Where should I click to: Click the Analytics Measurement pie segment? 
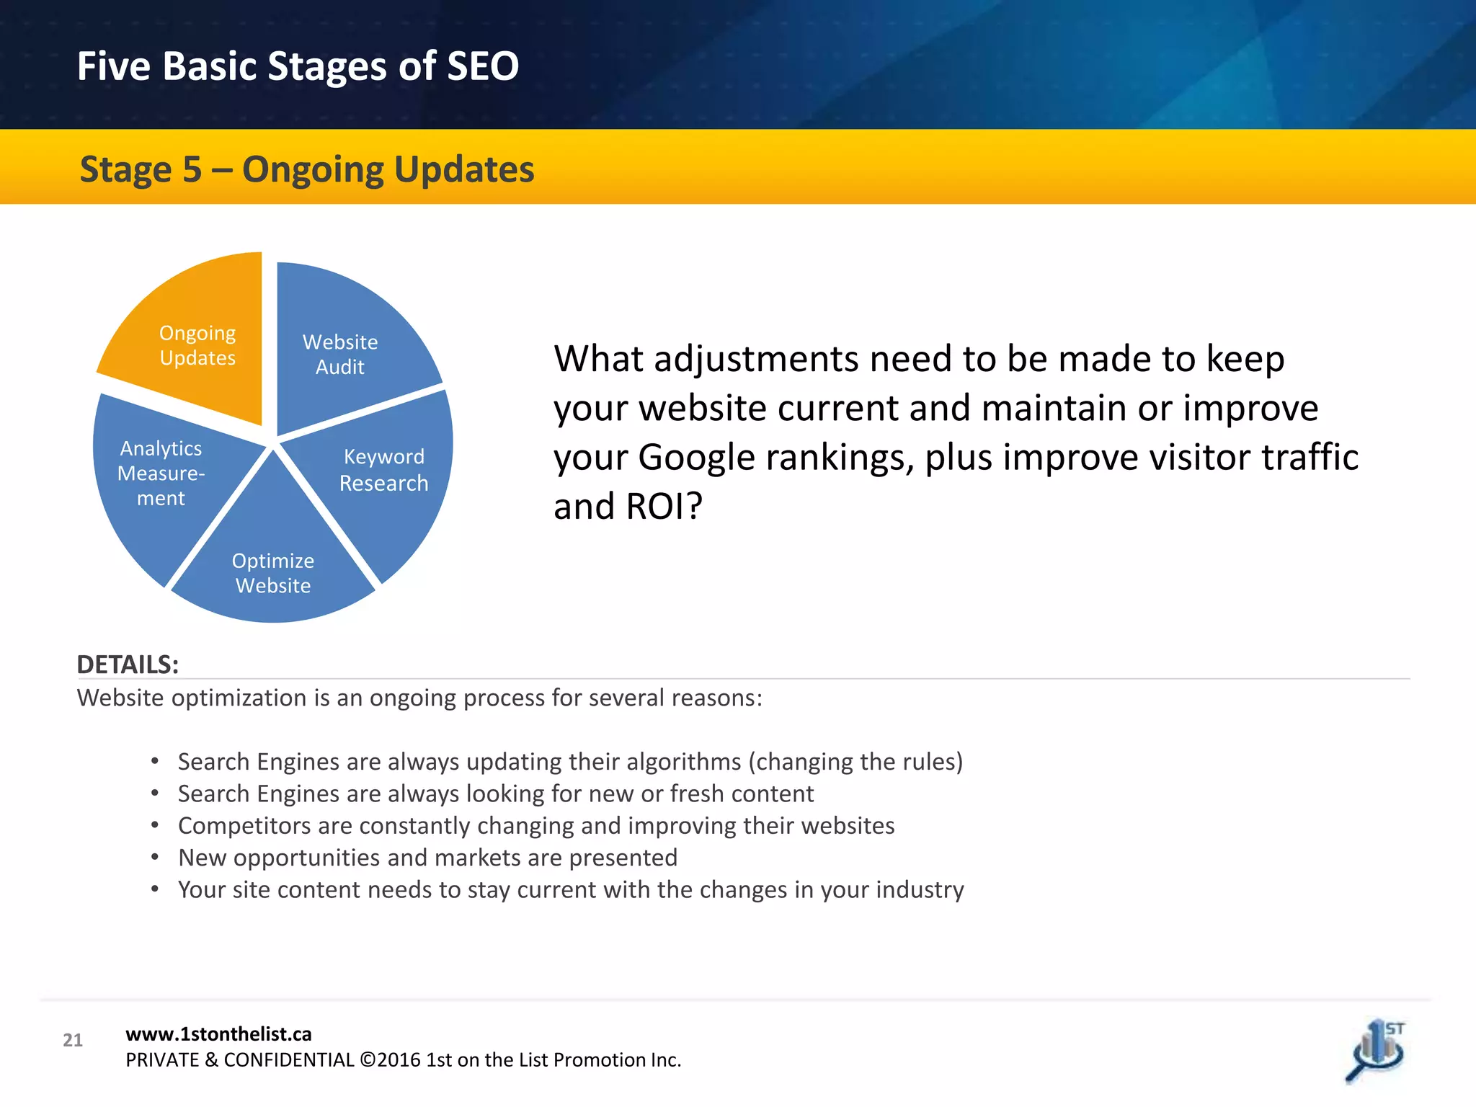[161, 473]
